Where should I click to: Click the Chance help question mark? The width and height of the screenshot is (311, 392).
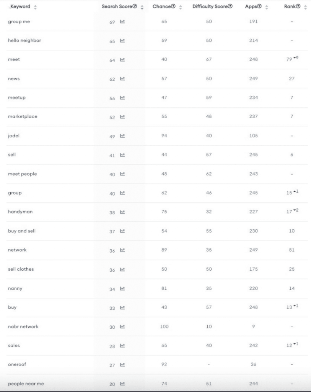173,6
